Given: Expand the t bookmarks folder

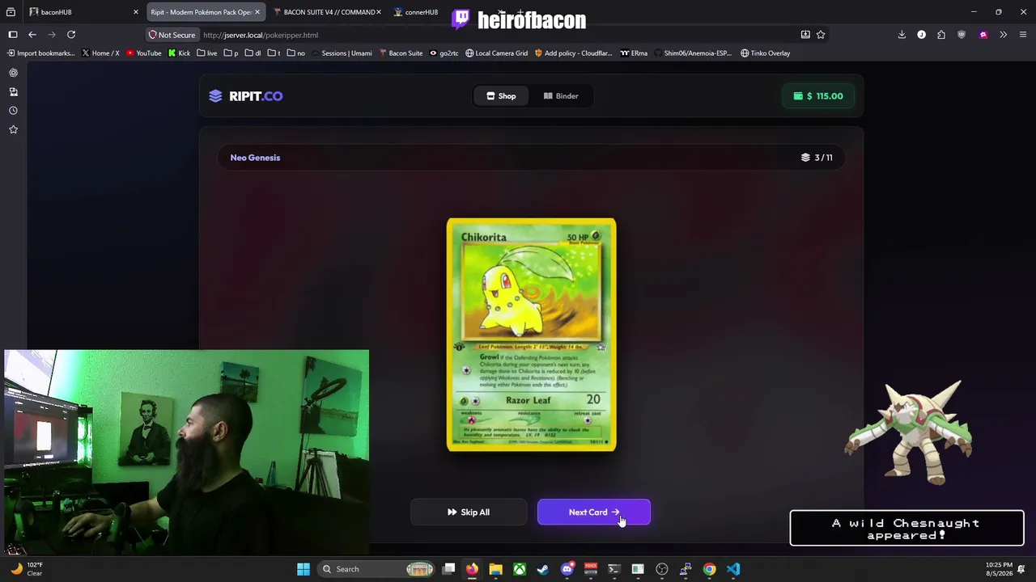Looking at the screenshot, I should 274,53.
